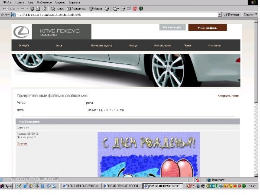The width and height of the screenshot is (260, 195).
Task: Open the Сервис menu
Action: pyautogui.click(x=60, y=2)
